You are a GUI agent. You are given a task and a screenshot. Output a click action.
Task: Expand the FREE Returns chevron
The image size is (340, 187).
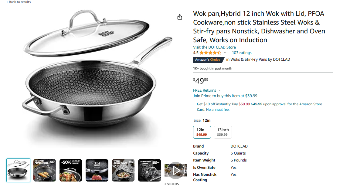click(x=219, y=90)
